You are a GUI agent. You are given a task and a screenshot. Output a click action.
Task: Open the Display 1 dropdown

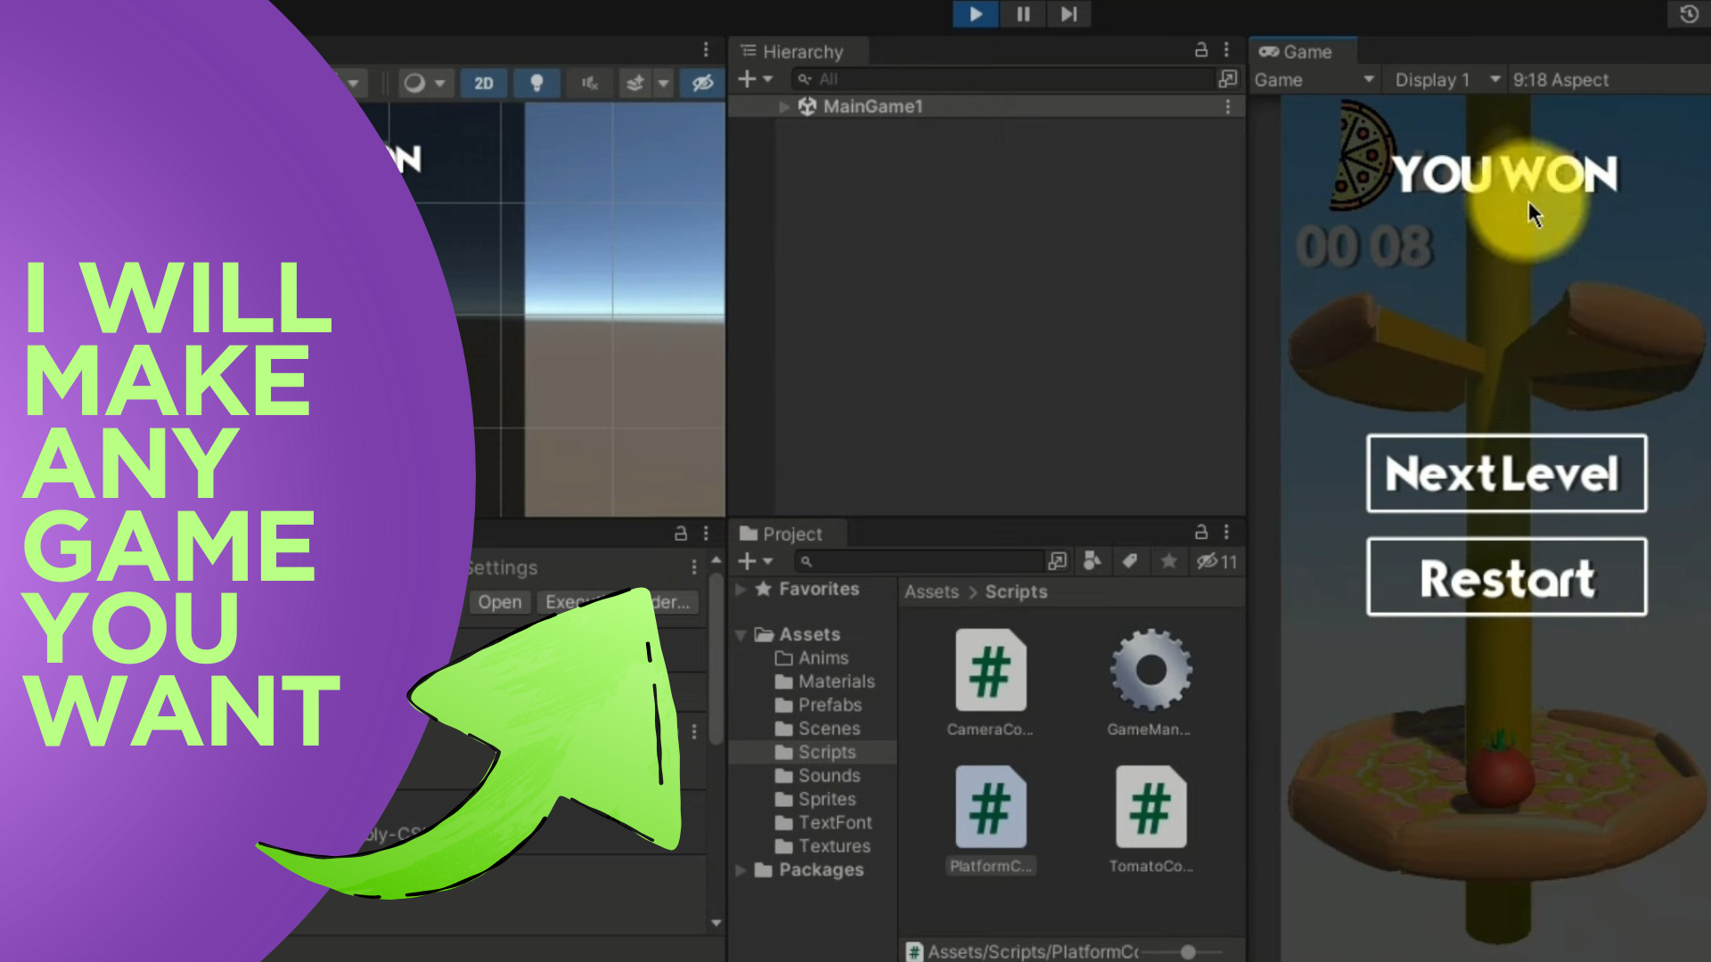pos(1445,80)
